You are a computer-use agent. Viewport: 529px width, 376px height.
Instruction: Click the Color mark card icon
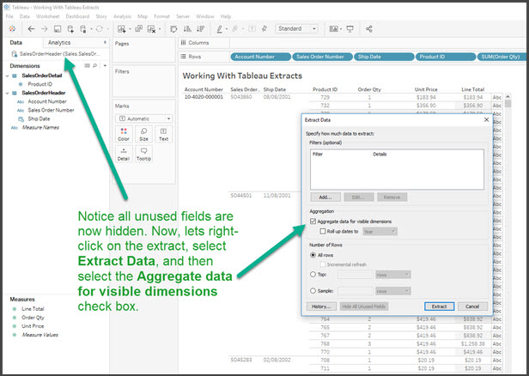(x=123, y=133)
